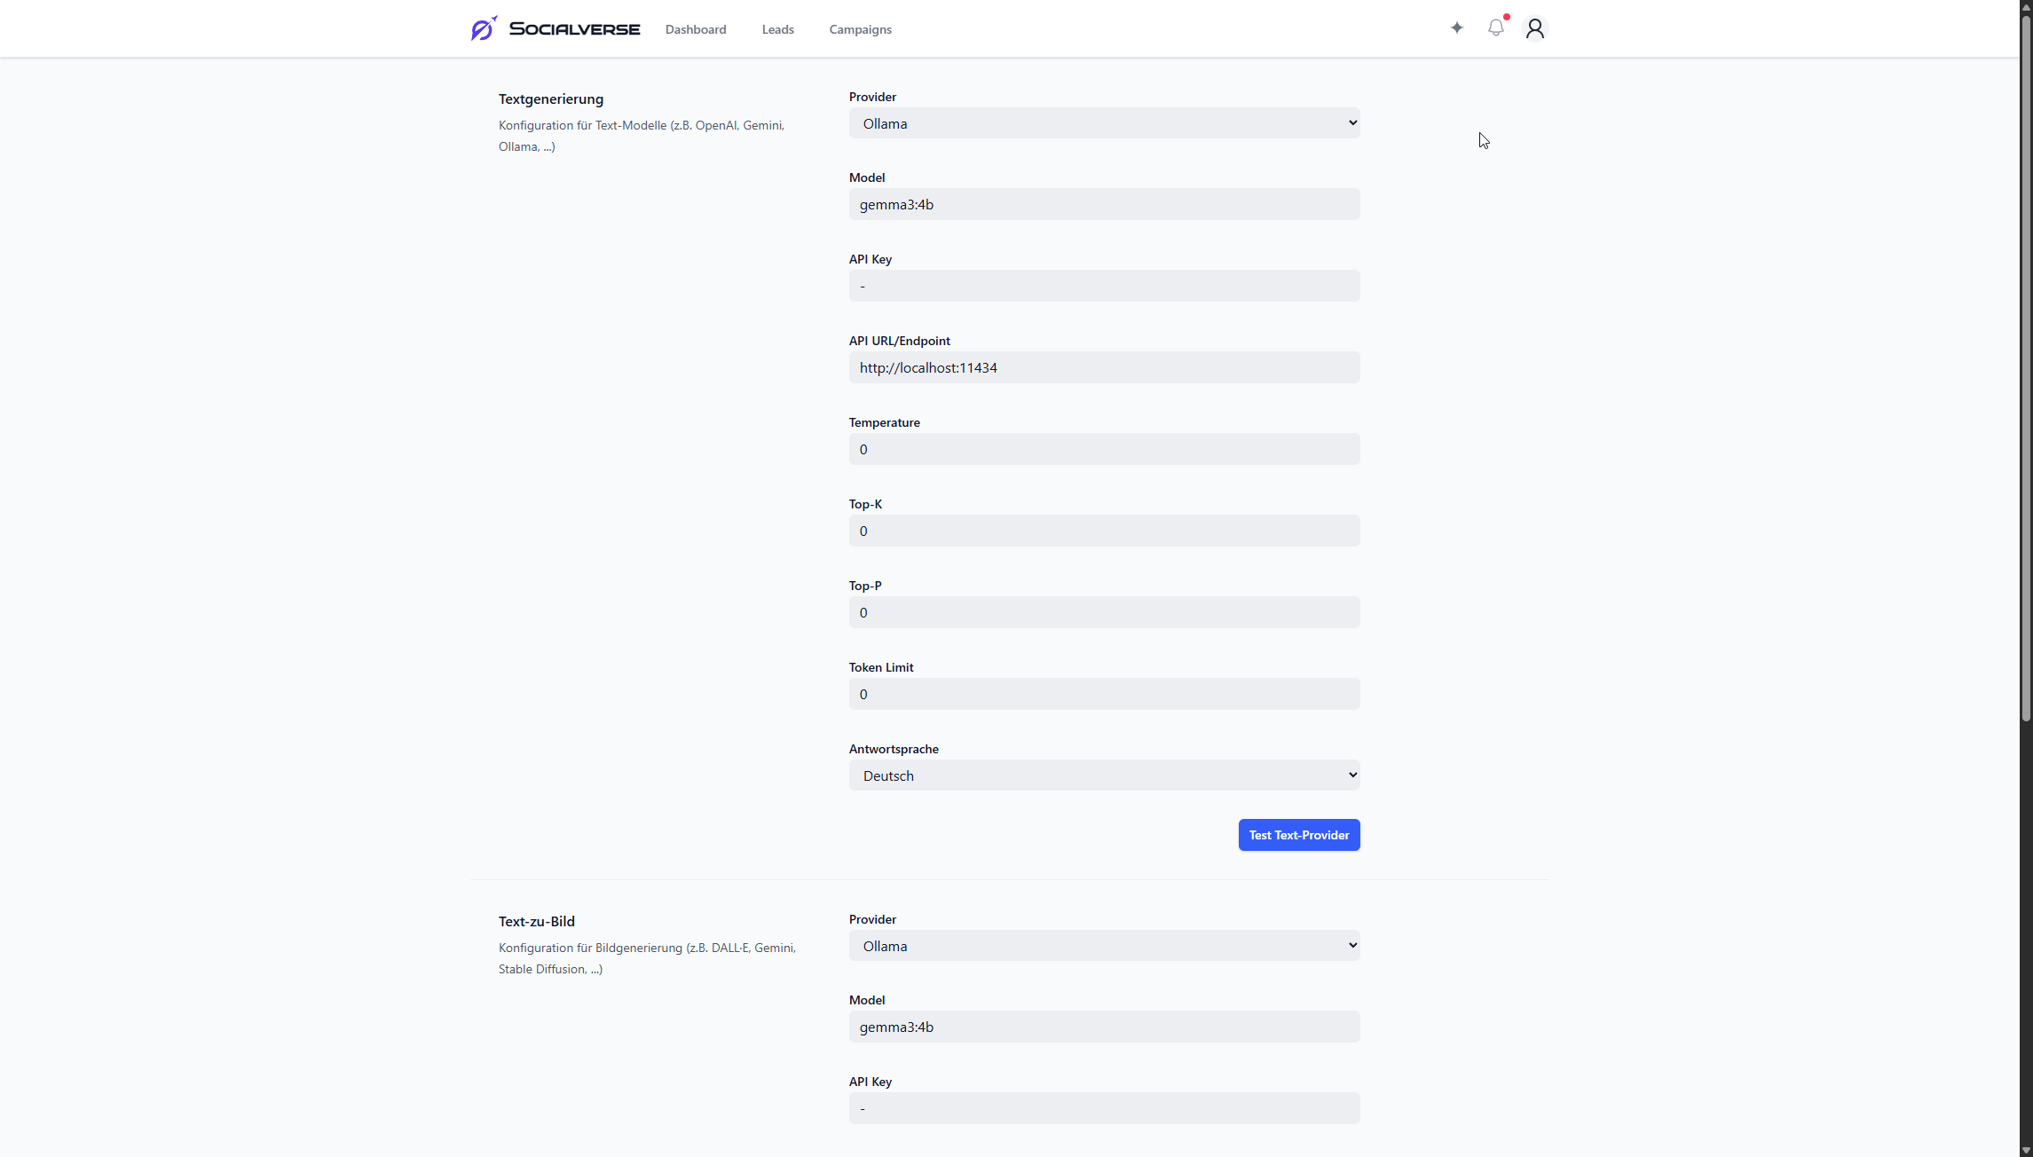
Task: Open the Antwortsprache Deutsch dropdown
Action: (1103, 775)
